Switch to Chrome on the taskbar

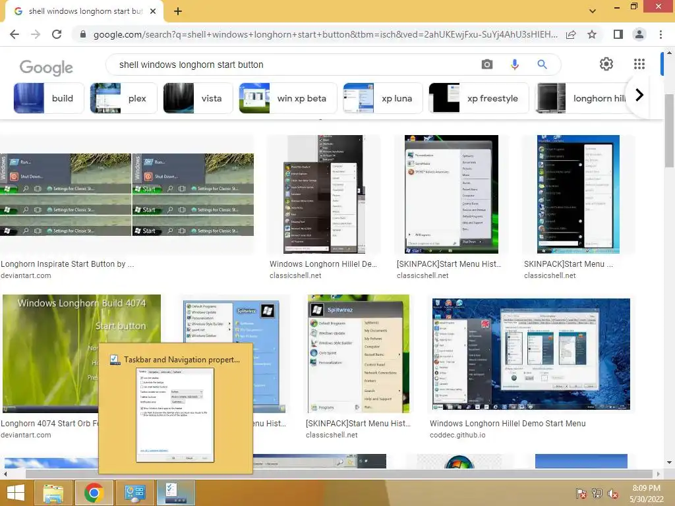[x=94, y=493]
